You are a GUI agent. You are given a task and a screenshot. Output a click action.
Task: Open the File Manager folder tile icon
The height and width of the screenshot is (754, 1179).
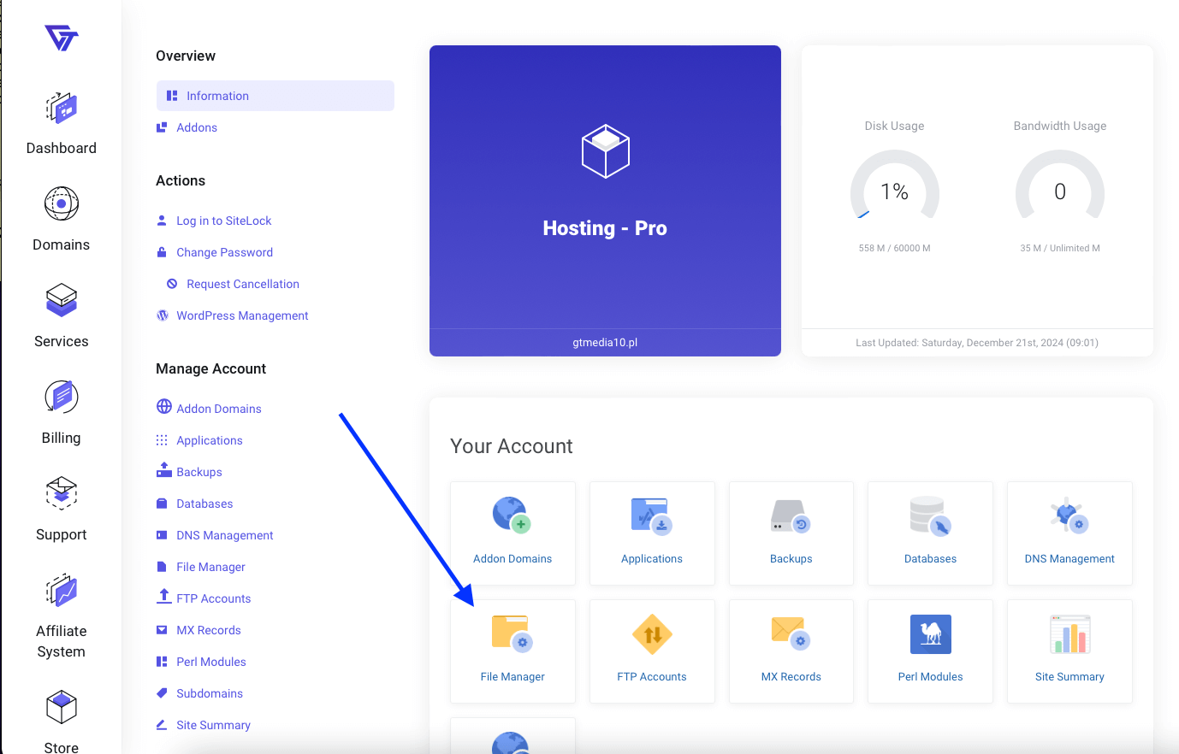point(512,634)
